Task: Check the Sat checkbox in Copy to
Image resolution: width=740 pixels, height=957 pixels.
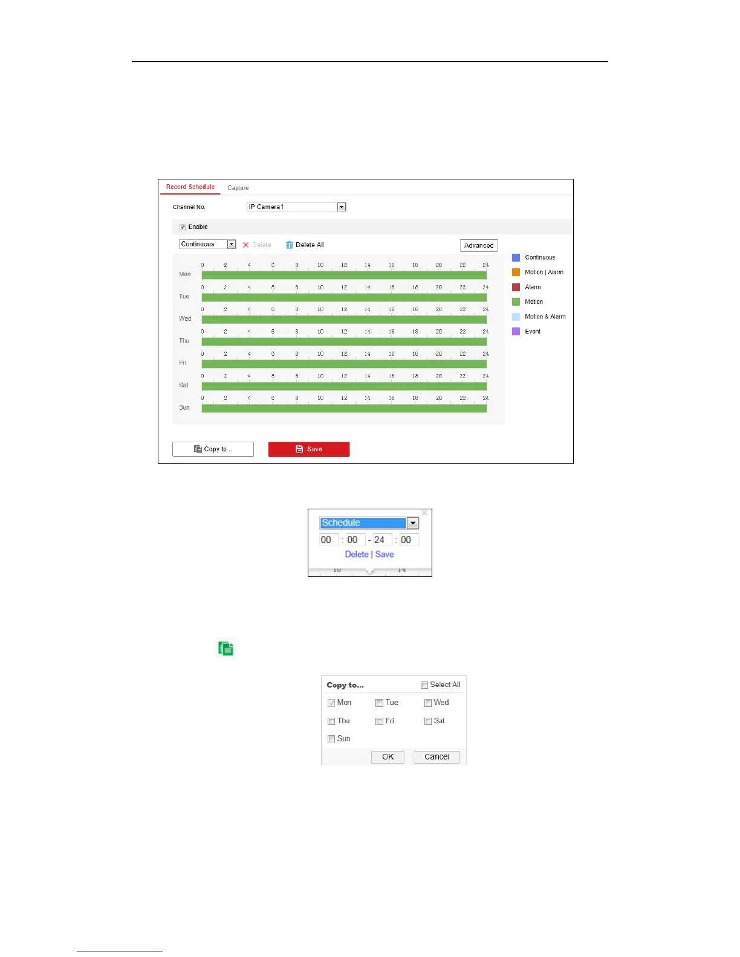Action: 427,721
